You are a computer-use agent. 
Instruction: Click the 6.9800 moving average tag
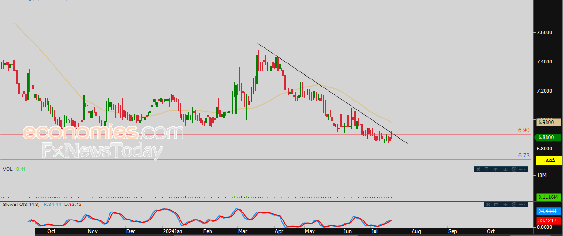(549, 123)
